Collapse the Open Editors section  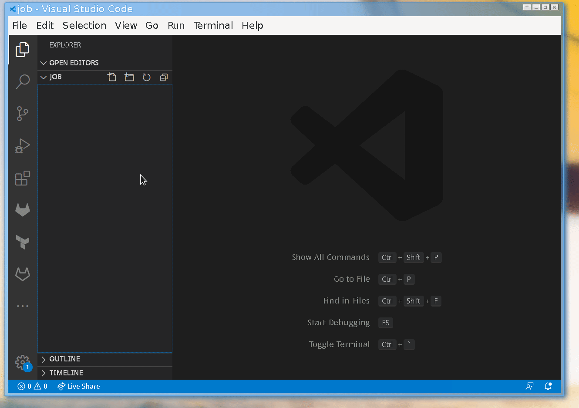point(105,63)
